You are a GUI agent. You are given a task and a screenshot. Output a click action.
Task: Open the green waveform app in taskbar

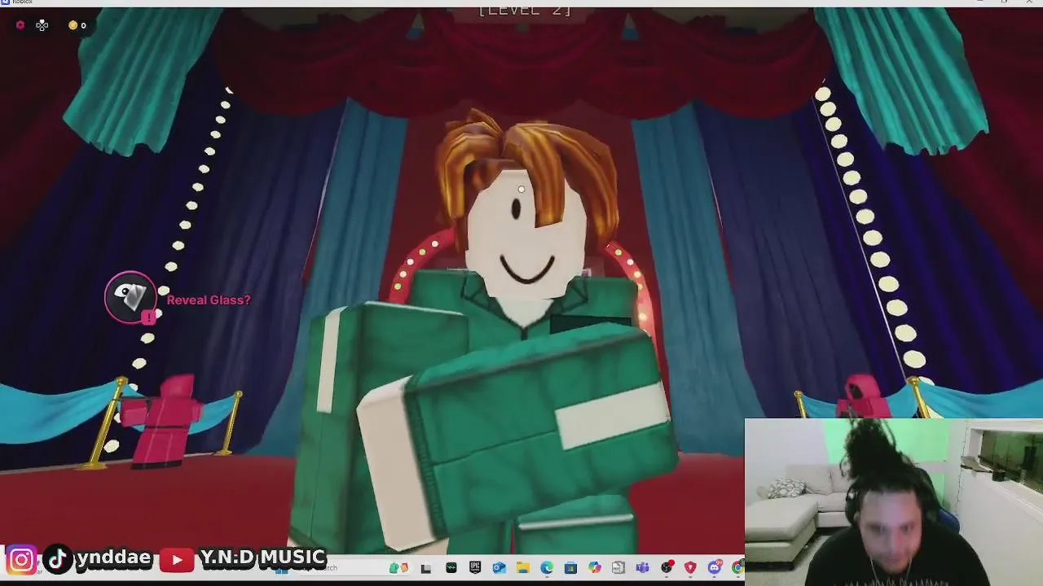(451, 567)
